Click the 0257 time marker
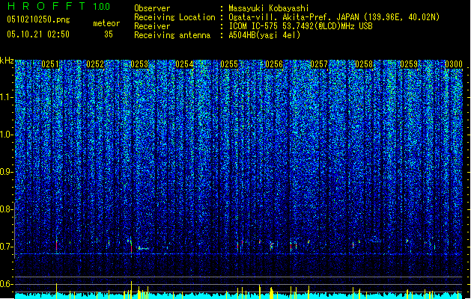The image size is (471, 299). (x=319, y=64)
